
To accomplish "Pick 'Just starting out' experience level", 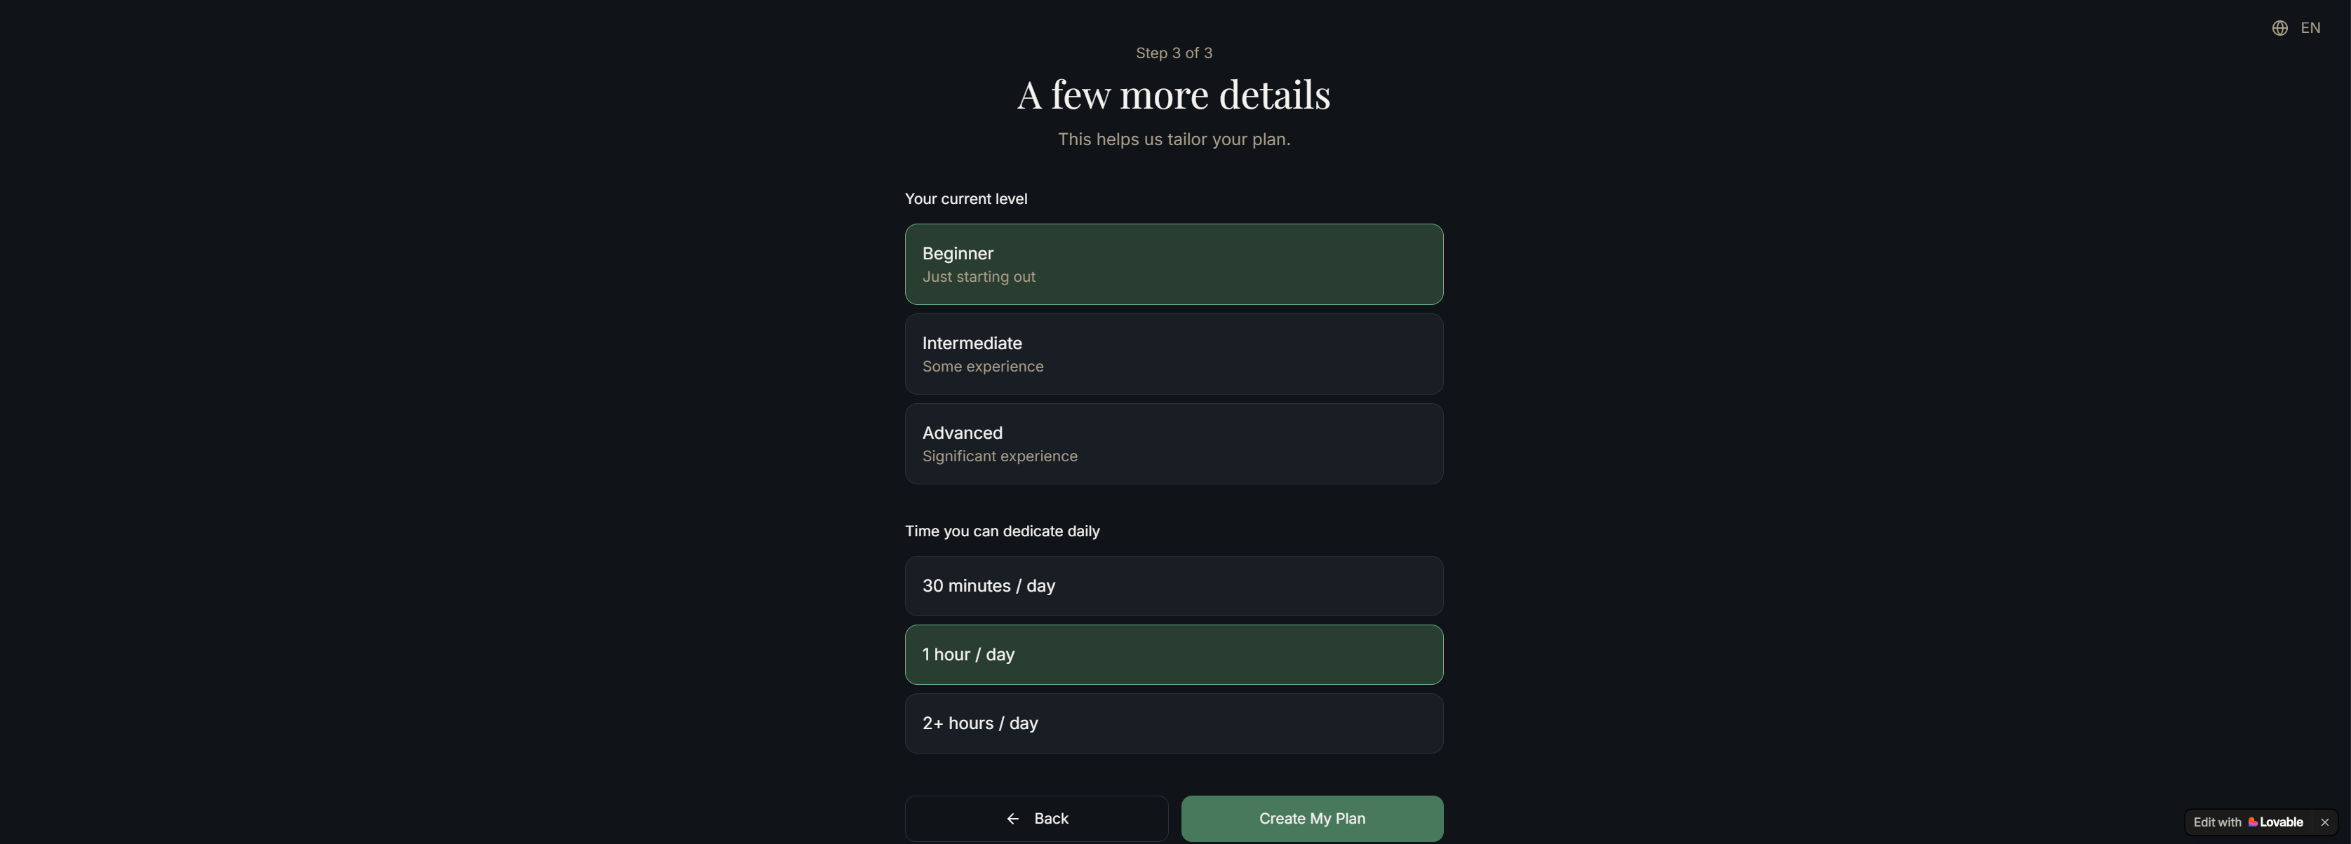I will coord(1174,264).
